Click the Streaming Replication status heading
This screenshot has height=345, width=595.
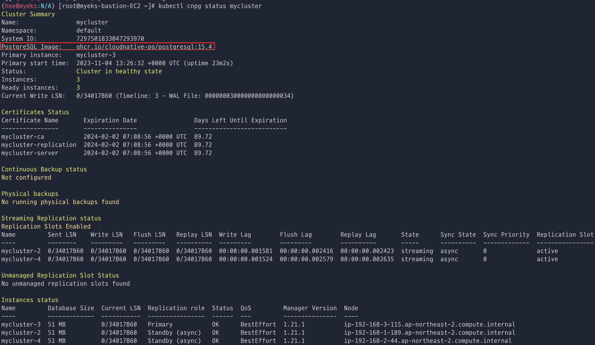pos(51,218)
